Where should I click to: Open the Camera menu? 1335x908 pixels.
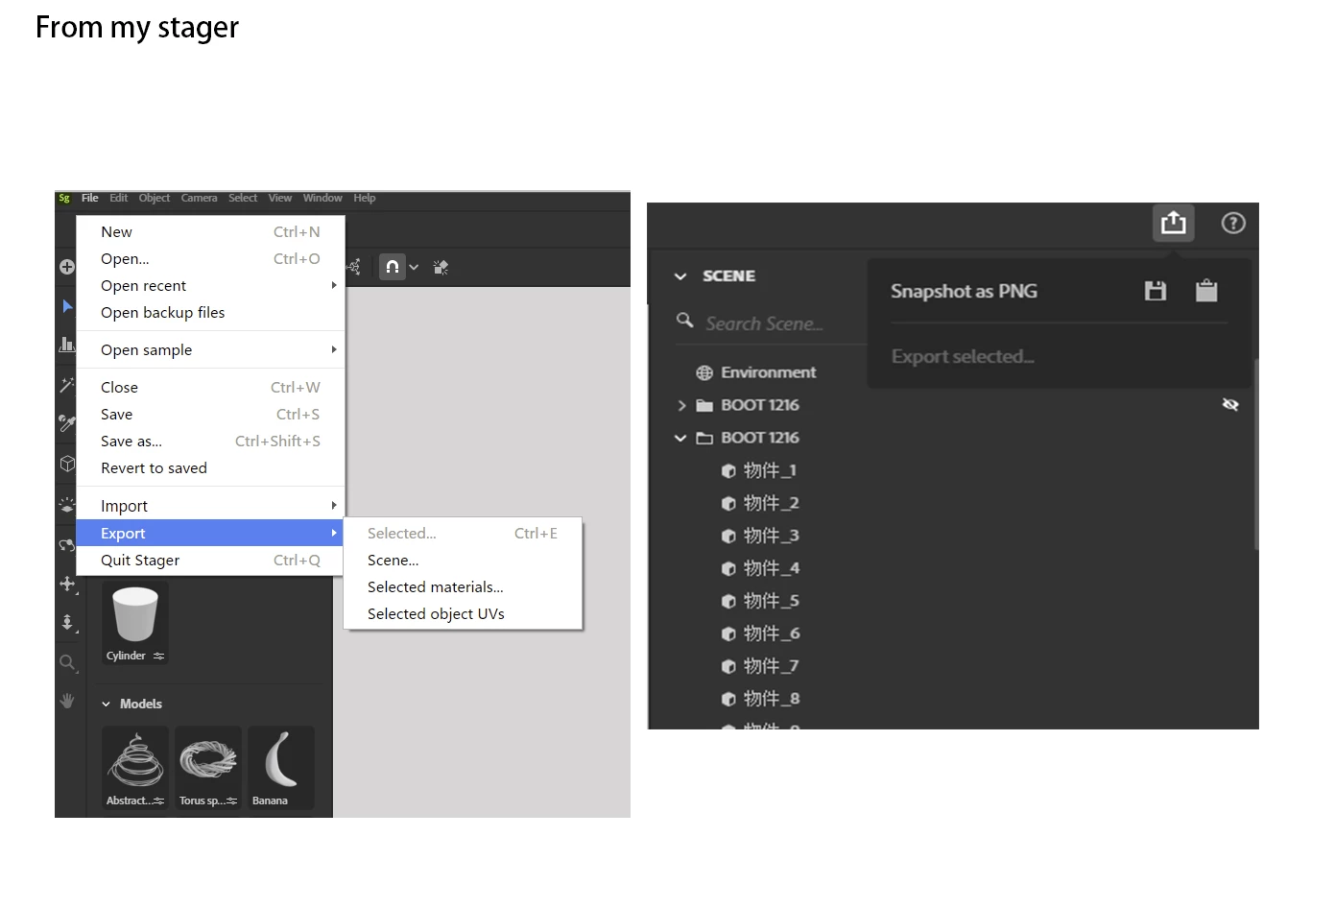click(x=200, y=199)
